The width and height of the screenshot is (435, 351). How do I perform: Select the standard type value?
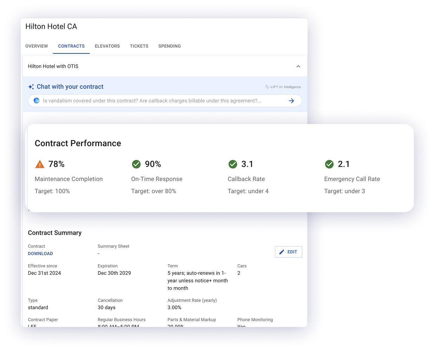(38, 307)
